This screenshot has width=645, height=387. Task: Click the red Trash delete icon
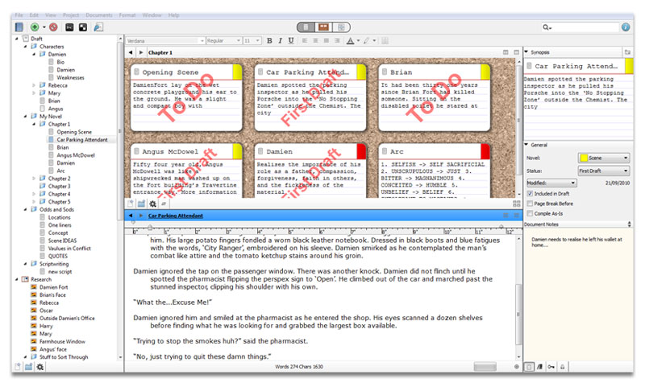pos(52,27)
